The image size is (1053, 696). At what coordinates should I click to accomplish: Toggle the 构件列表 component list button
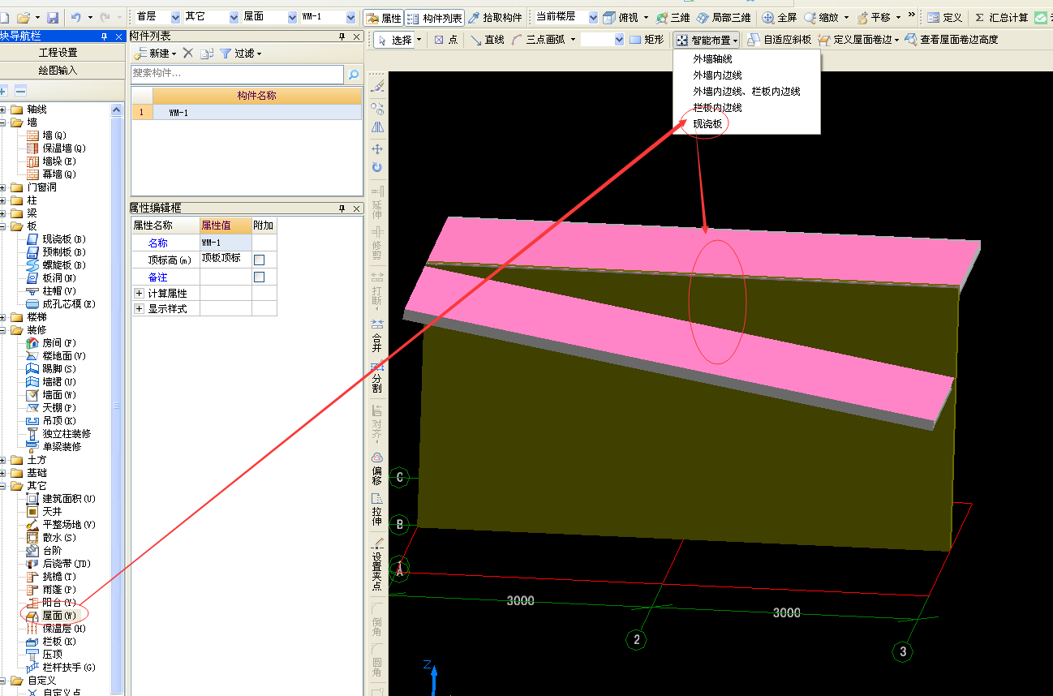[x=434, y=18]
